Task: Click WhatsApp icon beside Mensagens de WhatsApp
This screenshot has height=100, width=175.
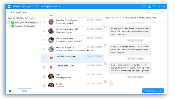Action: [12, 22]
